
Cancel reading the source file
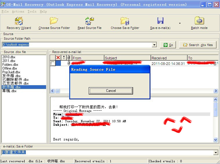click(111, 91)
